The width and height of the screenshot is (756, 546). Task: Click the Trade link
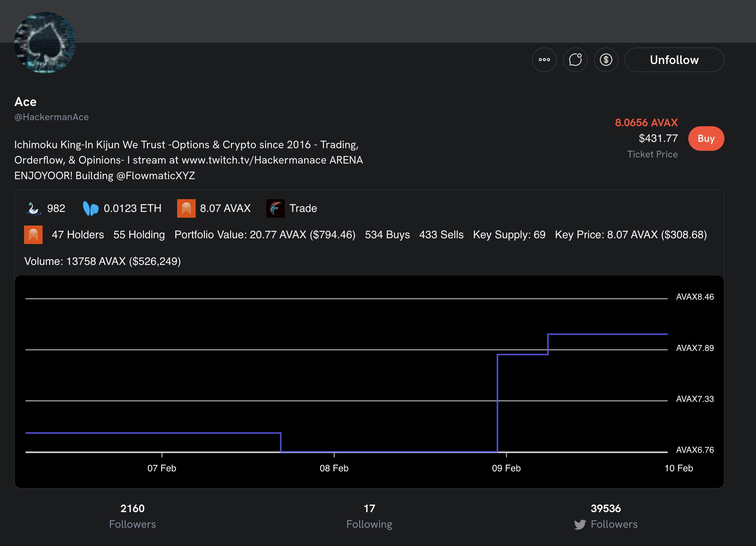click(303, 209)
